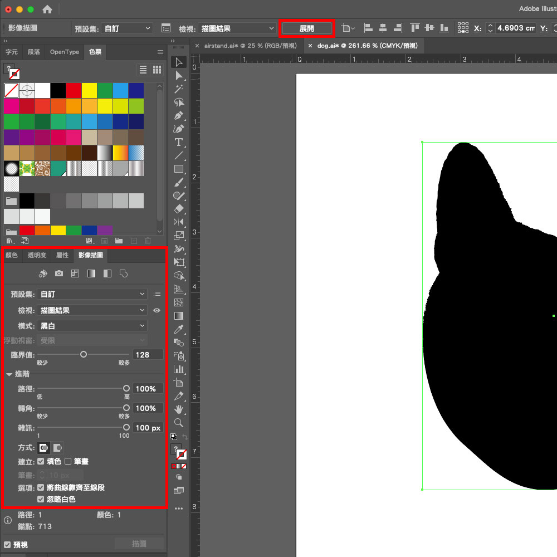
Task: Open the 透明度 panel tab
Action: [x=37, y=255]
